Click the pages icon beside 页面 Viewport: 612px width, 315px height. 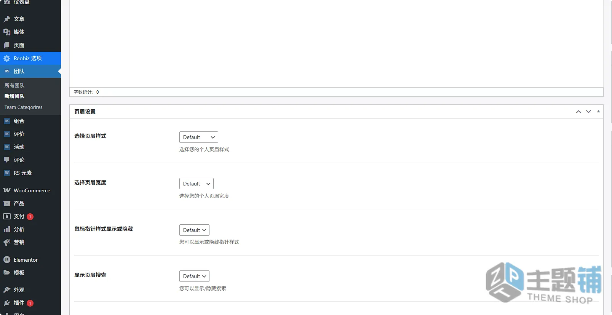click(x=7, y=45)
